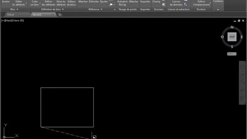
Task: Open Définir des attributs tool
Action: click(48, 3)
